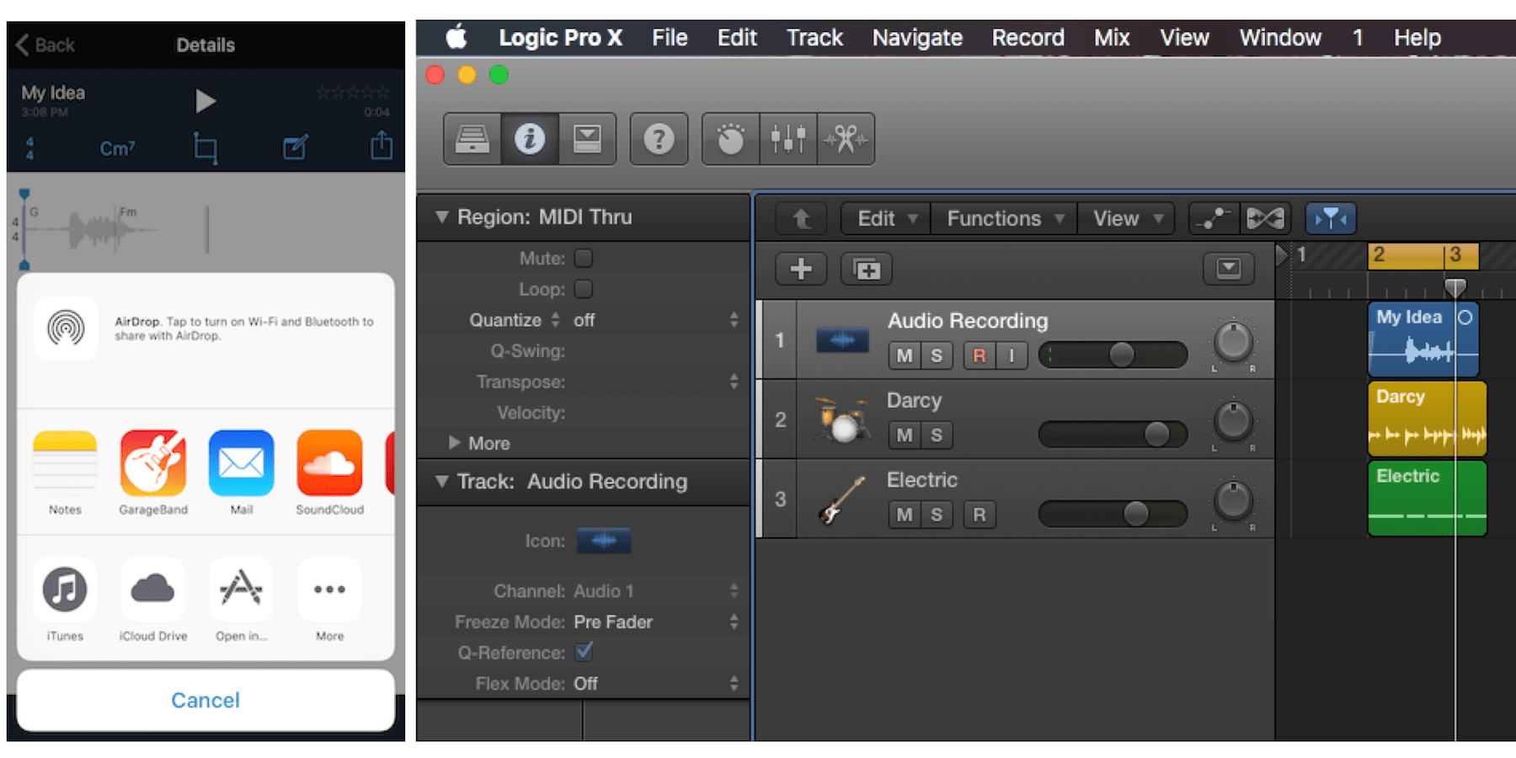Toggle the Inspector info icon
The width and height of the screenshot is (1516, 758).
529,139
